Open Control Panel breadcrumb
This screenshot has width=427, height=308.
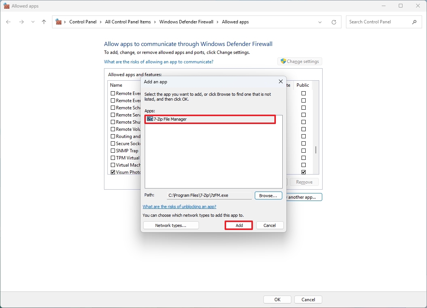(x=83, y=22)
